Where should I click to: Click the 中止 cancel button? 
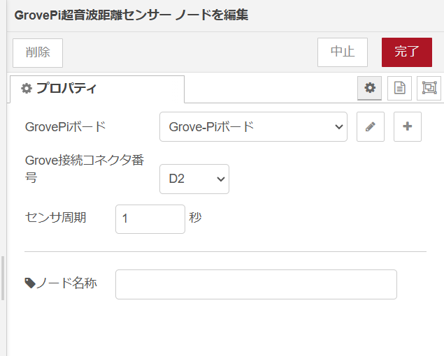343,52
